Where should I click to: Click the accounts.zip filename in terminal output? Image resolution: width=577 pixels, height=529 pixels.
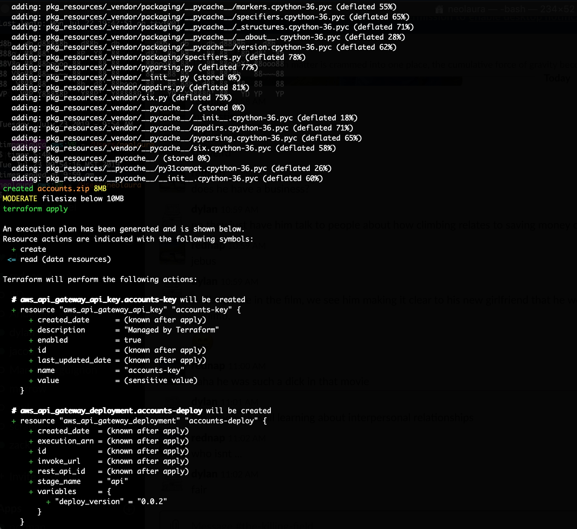coord(63,189)
